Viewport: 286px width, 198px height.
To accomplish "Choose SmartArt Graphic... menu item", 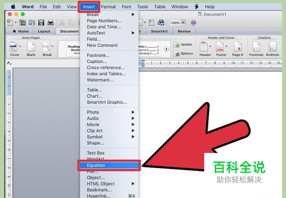I will pyautogui.click(x=110, y=102).
